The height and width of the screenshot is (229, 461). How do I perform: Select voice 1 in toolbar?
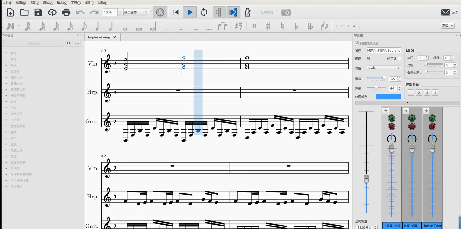pyautogui.click(x=336, y=26)
